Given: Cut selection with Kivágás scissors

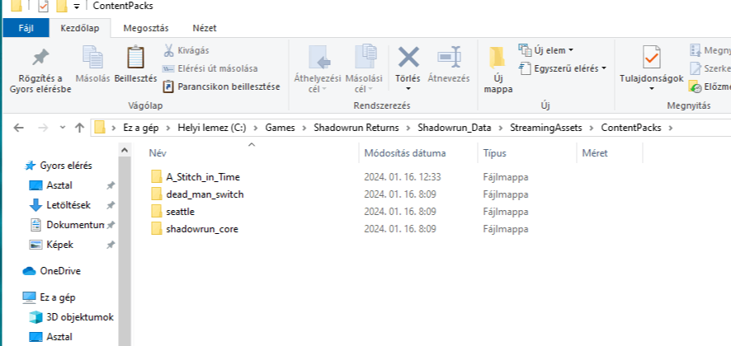Looking at the screenshot, I should (186, 50).
